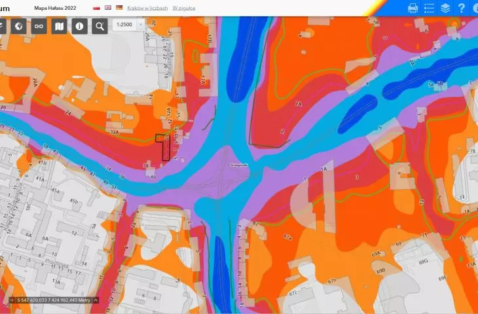Open the W pigułce link
This screenshot has height=314, width=478.
(x=184, y=9)
